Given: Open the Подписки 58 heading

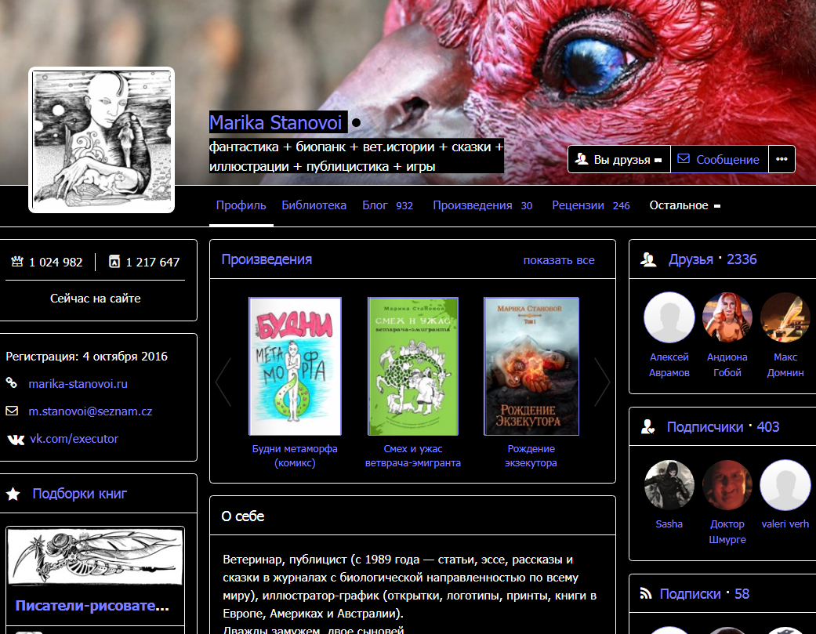Looking at the screenshot, I should [x=704, y=594].
